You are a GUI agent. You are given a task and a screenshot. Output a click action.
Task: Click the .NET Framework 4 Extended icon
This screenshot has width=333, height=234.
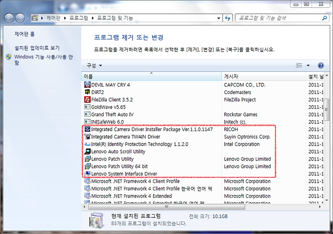(87, 196)
